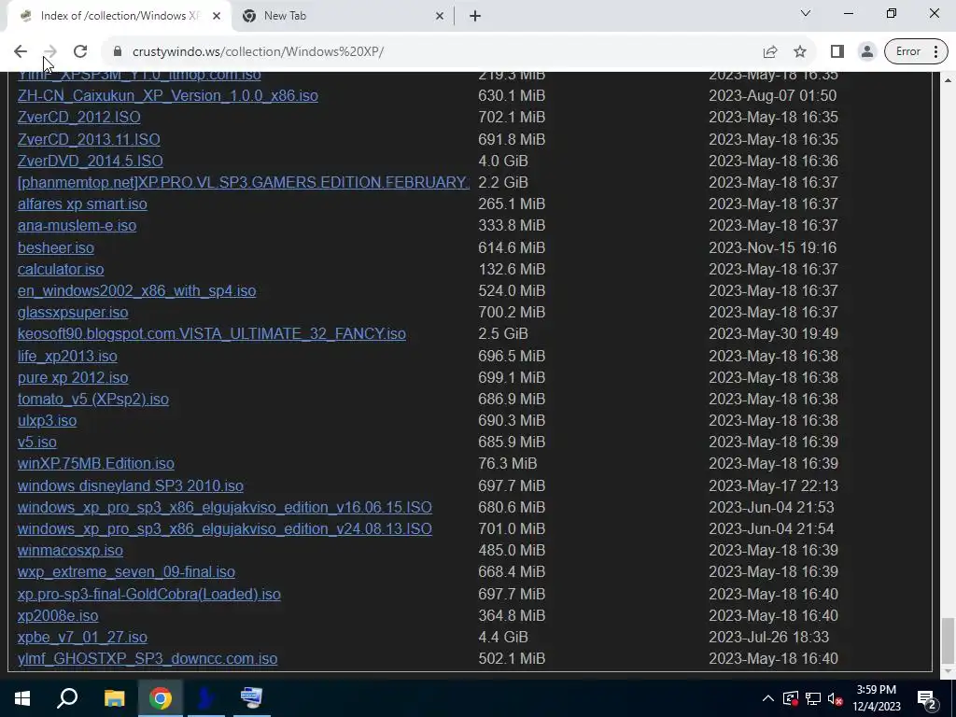The height and width of the screenshot is (717, 956).
Task: Bookmark this page with the star icon
Action: pos(800,52)
